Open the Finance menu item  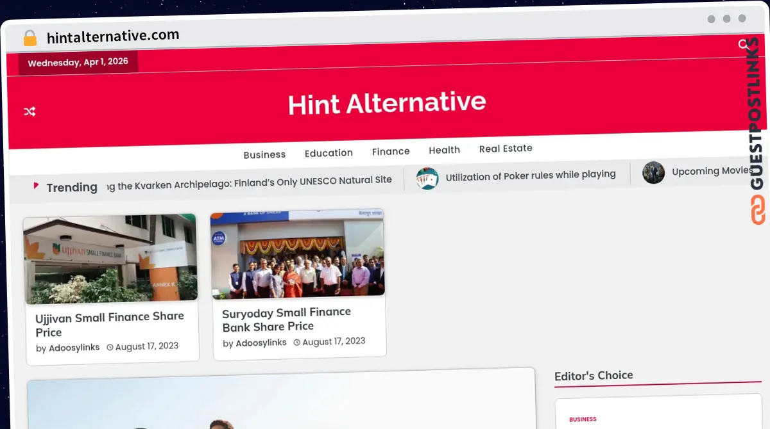click(391, 151)
